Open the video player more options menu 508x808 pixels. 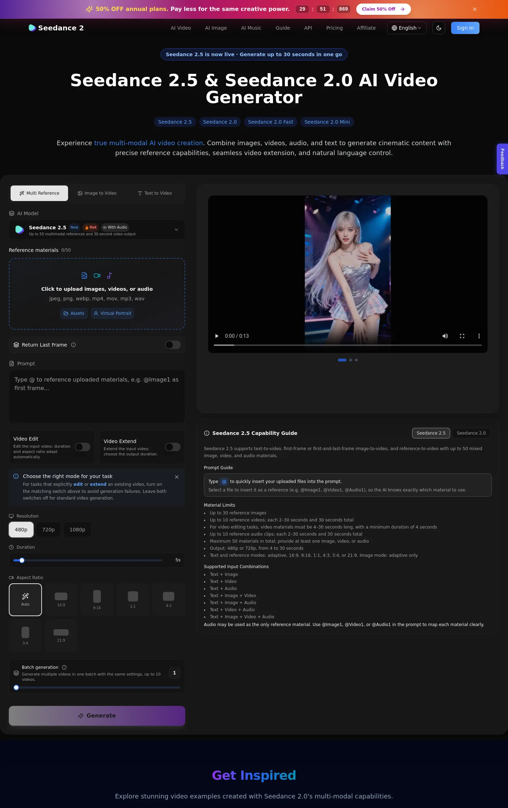pyautogui.click(x=479, y=336)
